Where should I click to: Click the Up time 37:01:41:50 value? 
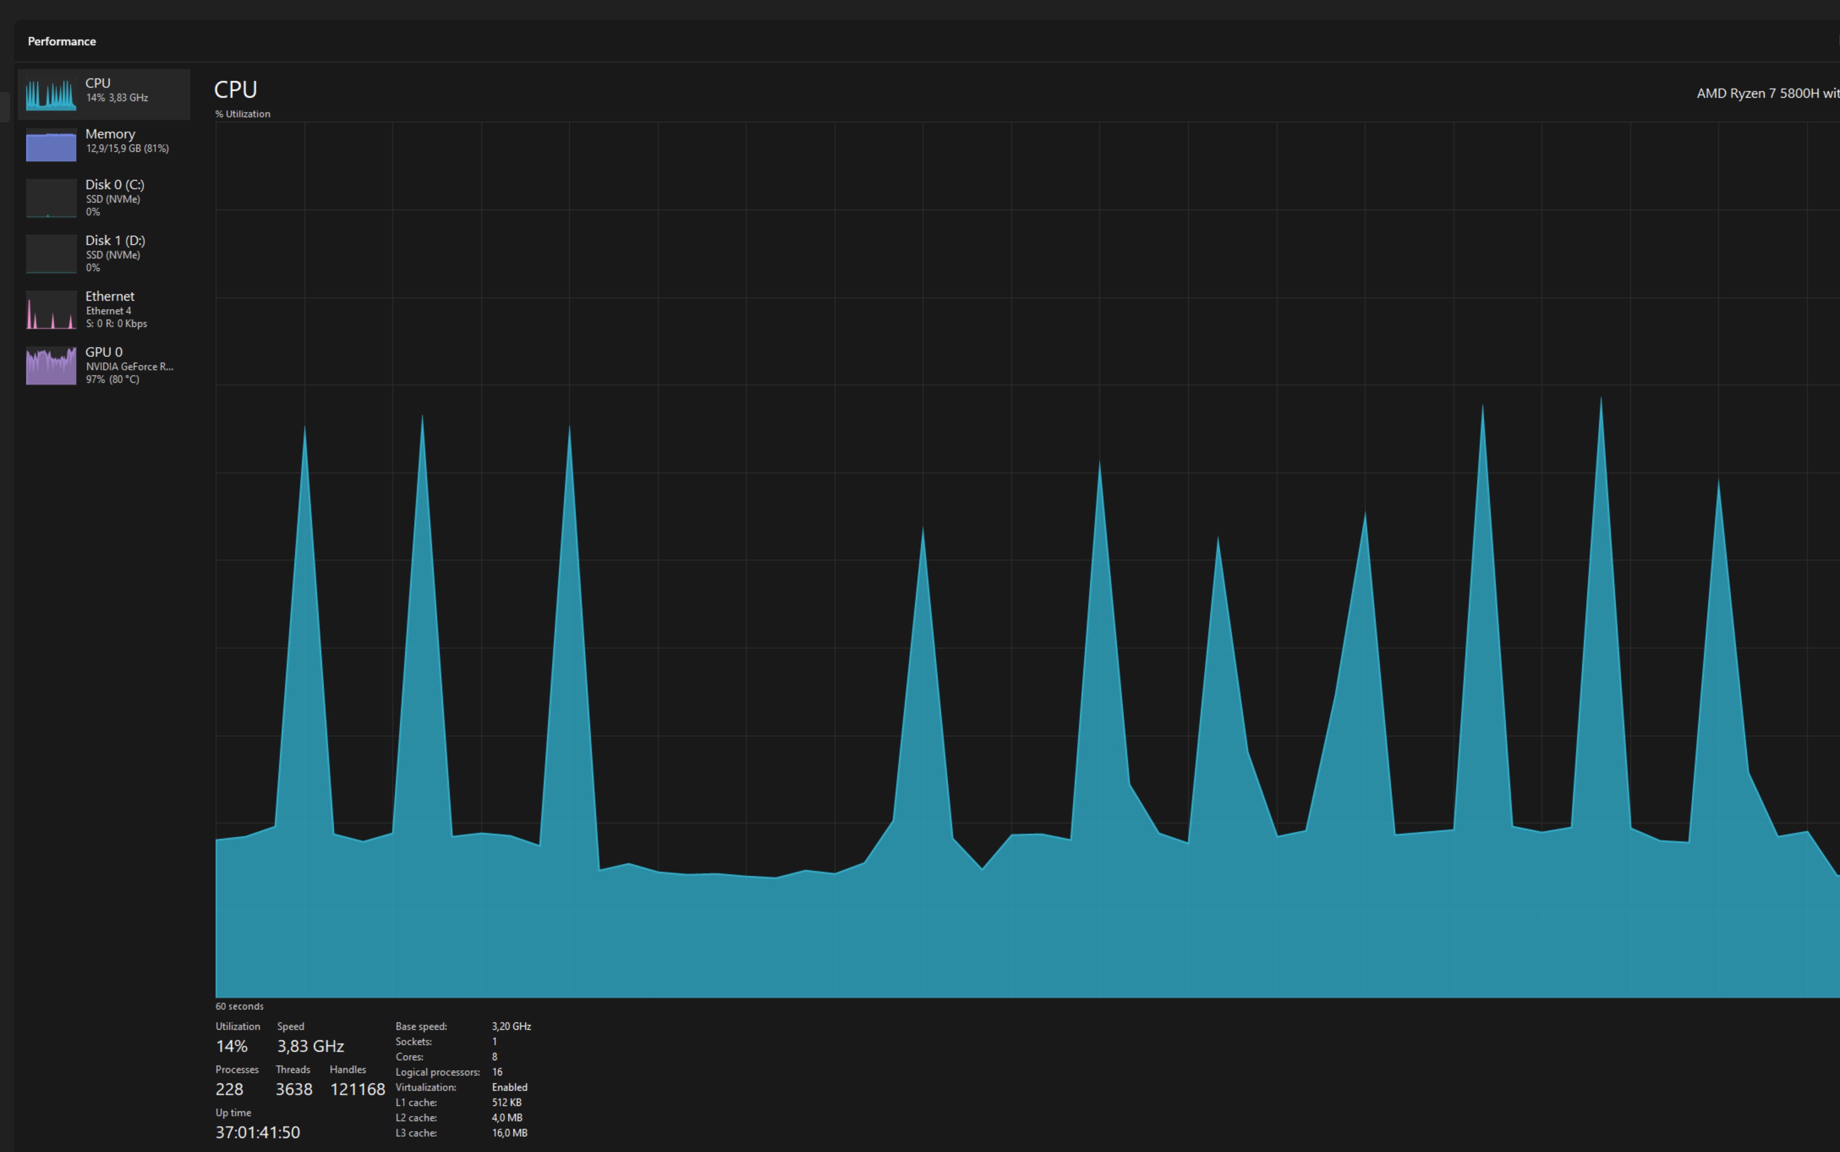coord(258,1132)
